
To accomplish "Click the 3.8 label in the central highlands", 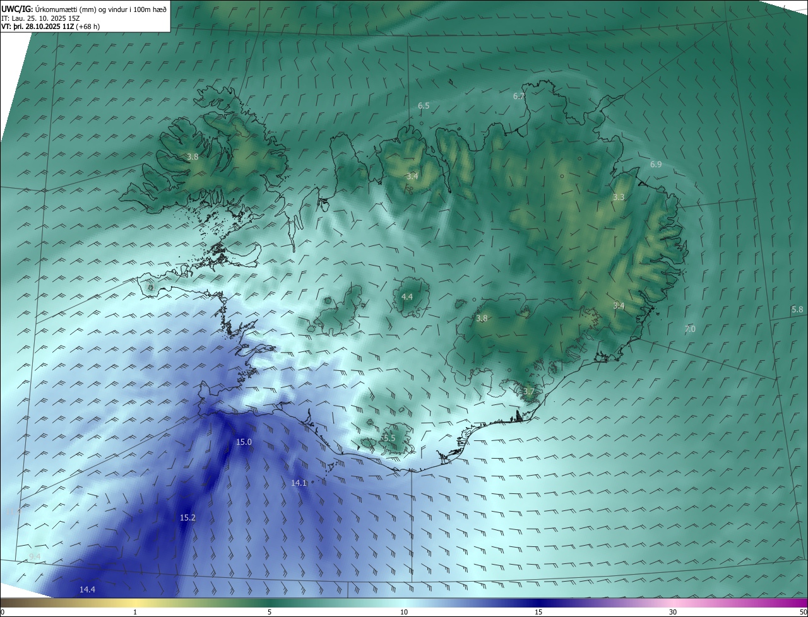I will [482, 319].
